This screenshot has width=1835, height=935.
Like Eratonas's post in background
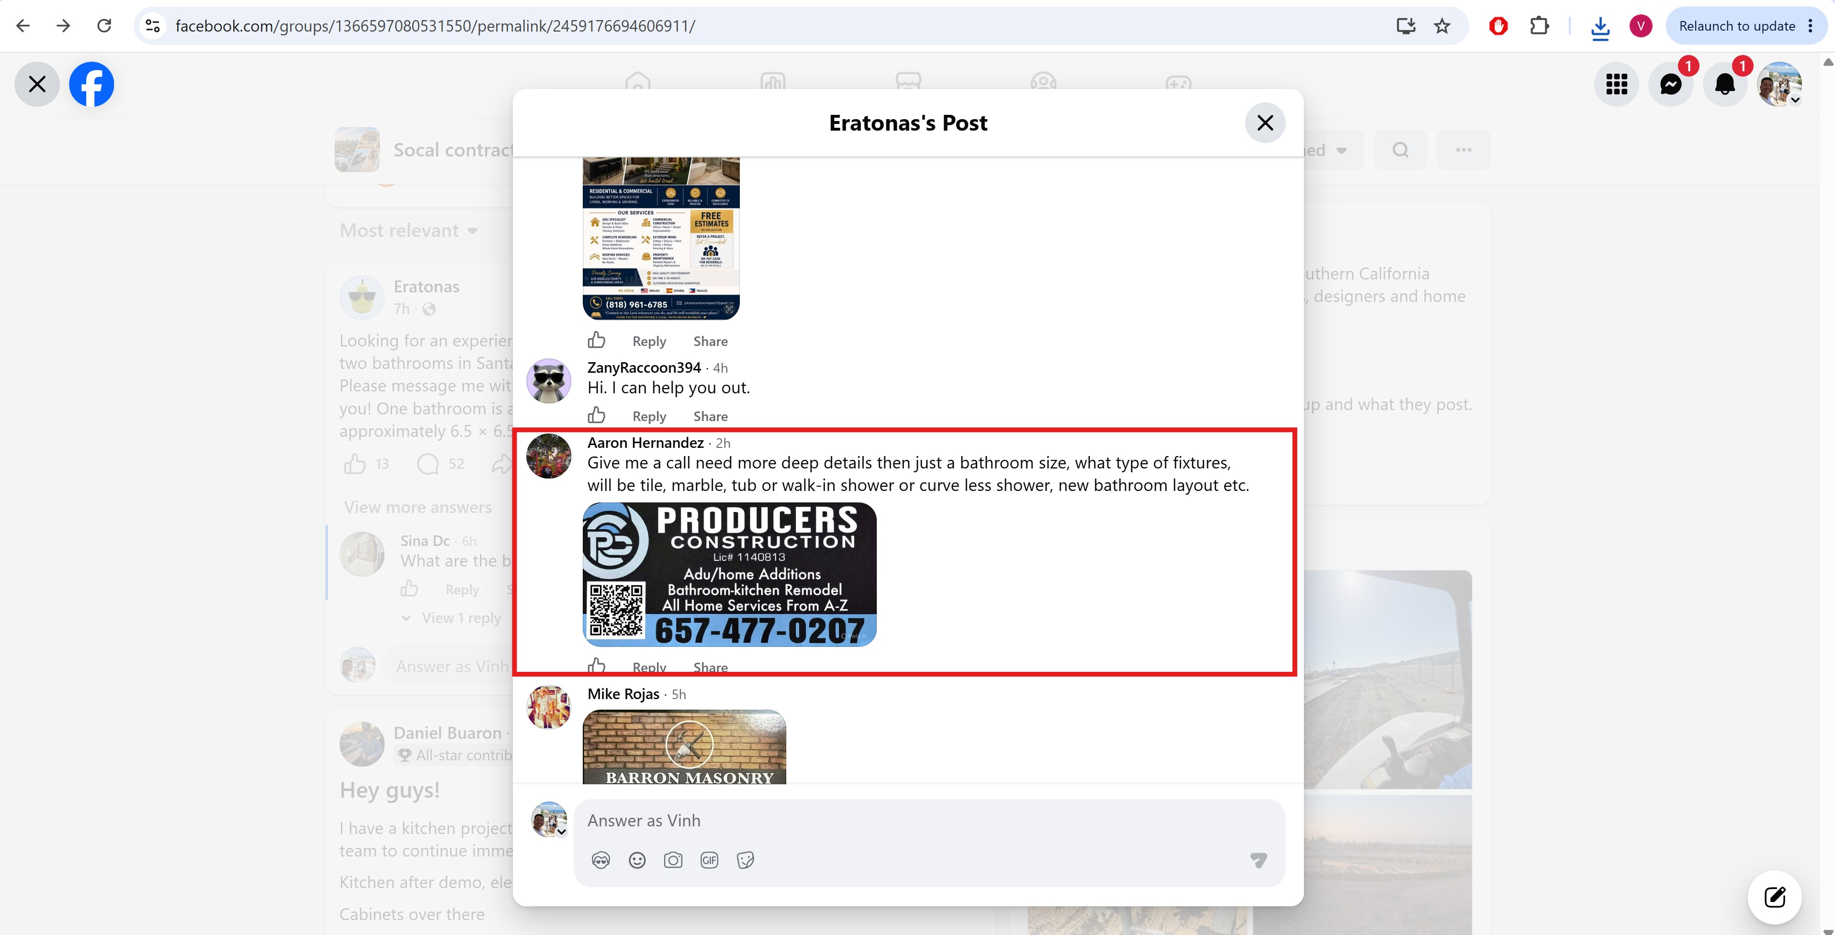[355, 464]
